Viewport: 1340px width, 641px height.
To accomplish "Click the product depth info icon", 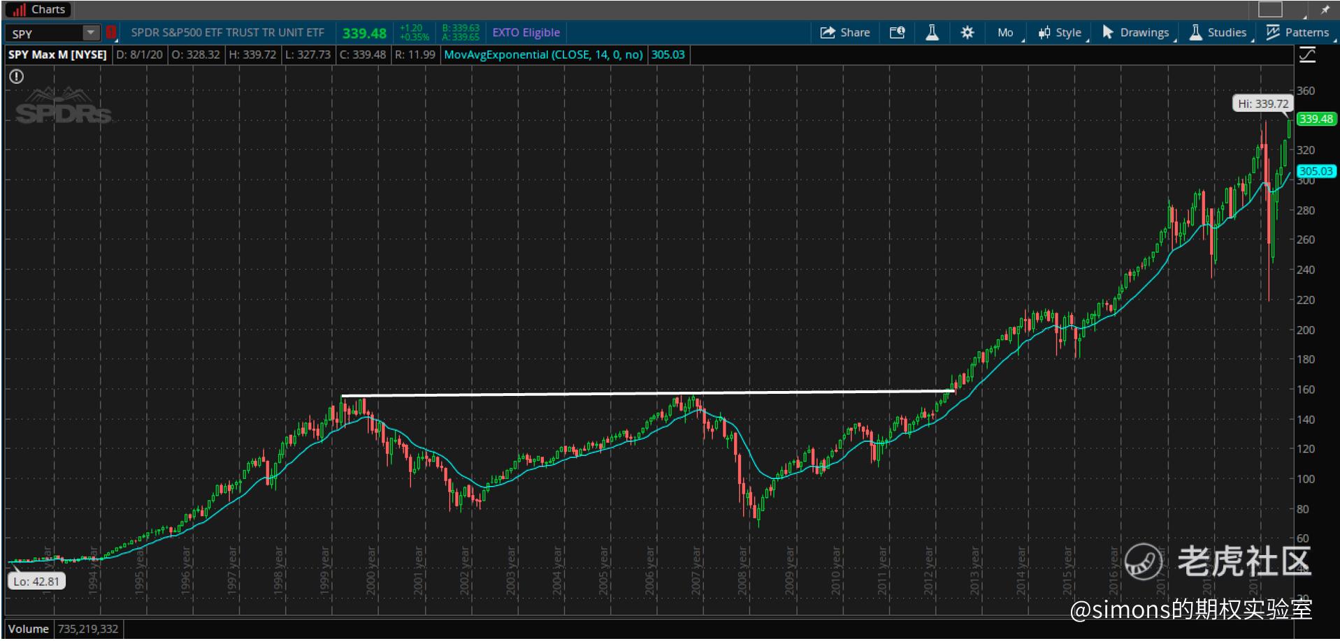I will tap(898, 32).
